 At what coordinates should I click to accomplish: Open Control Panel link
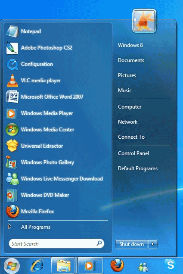133,153
